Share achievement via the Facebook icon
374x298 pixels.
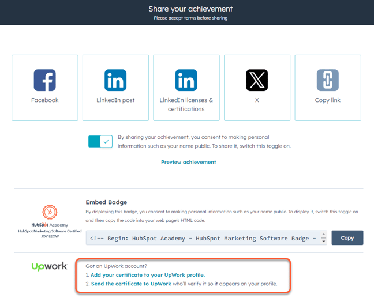[x=45, y=80]
